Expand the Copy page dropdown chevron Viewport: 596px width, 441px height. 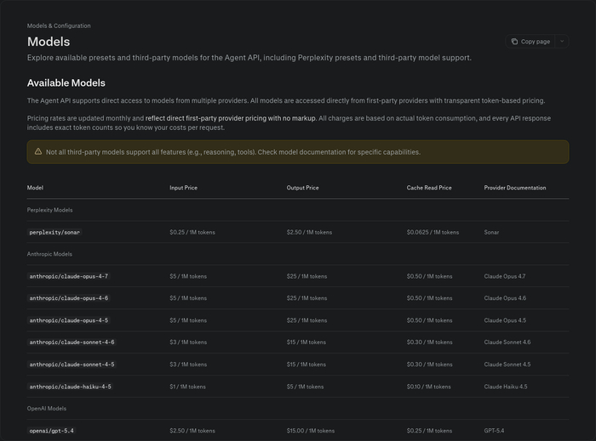(562, 42)
